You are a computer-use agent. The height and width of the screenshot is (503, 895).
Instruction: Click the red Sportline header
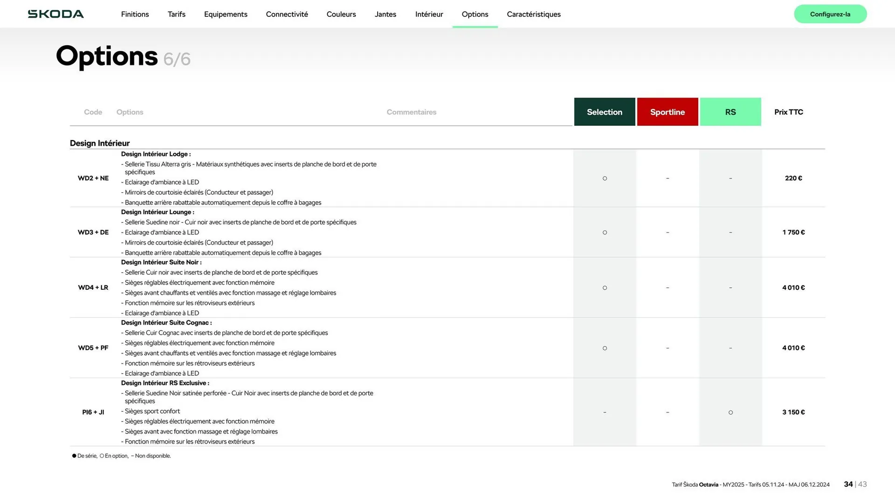(x=667, y=112)
